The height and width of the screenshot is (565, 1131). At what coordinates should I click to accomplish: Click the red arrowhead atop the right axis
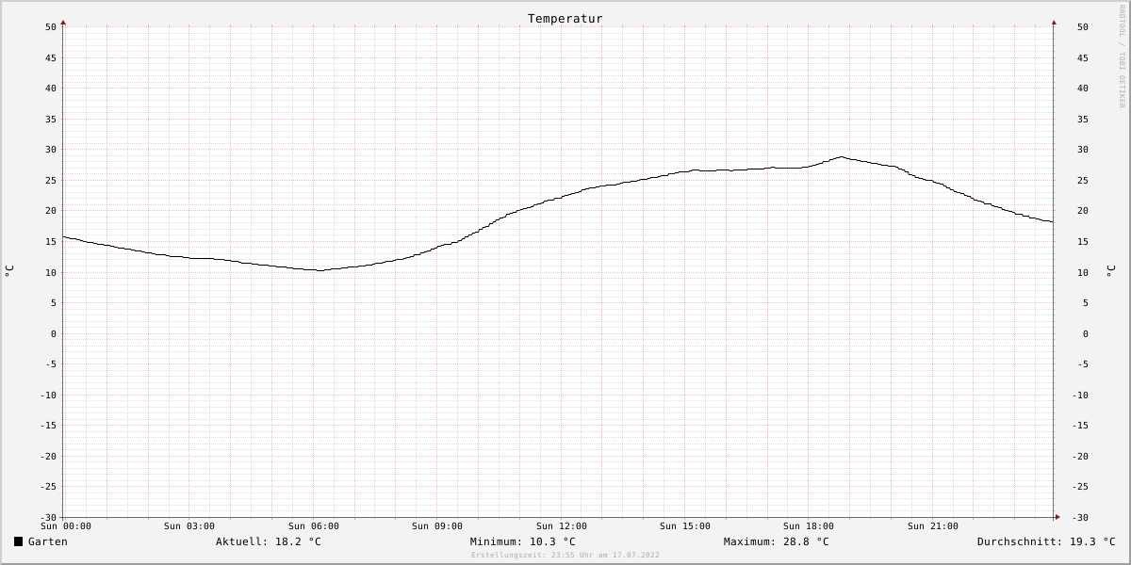point(1054,22)
